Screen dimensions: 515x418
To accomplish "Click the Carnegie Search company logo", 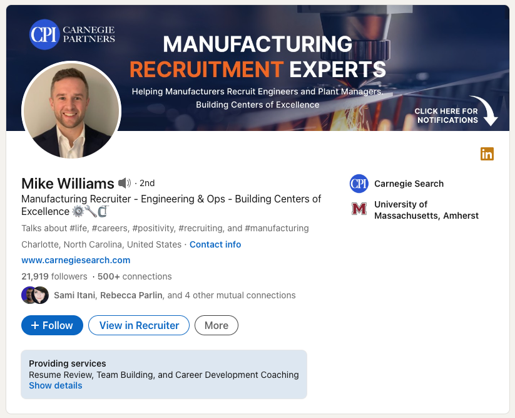I will [359, 184].
